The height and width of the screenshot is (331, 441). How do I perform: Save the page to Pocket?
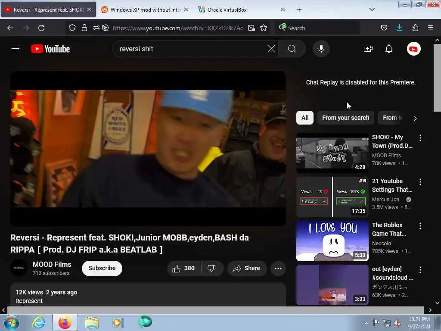click(x=384, y=28)
